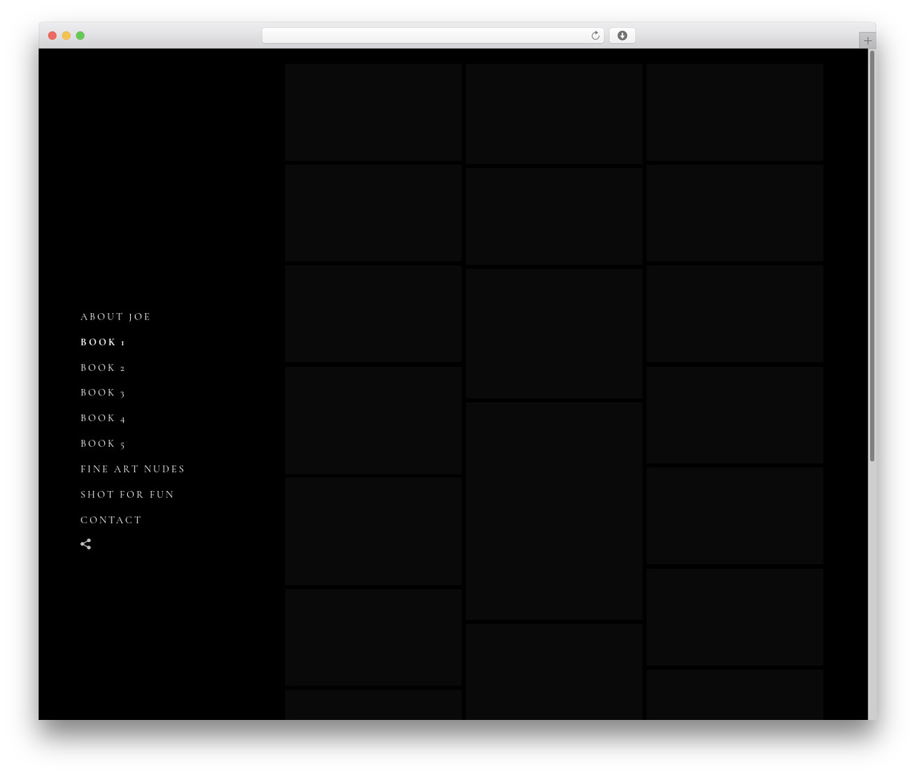Minimize window with yellow button
Screen dimensions: 915x775
[x=66, y=36]
